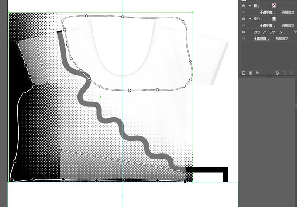Hide the 塗り (fill) appearance attribute
Image resolution: width=297 pixels, height=207 pixels.
point(244,19)
